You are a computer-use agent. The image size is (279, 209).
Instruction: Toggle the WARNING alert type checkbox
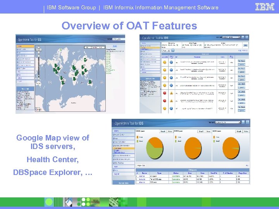[191, 45]
